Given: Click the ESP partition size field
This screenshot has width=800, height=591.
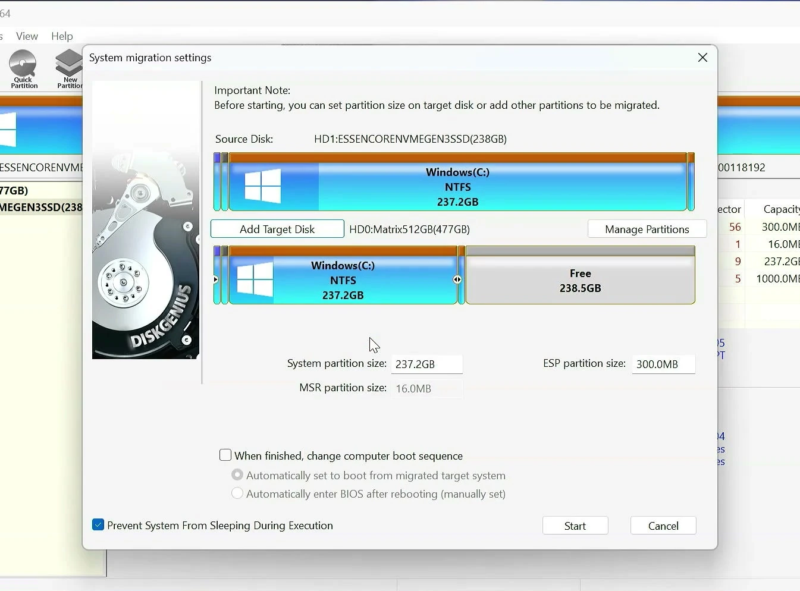Looking at the screenshot, I should [663, 364].
